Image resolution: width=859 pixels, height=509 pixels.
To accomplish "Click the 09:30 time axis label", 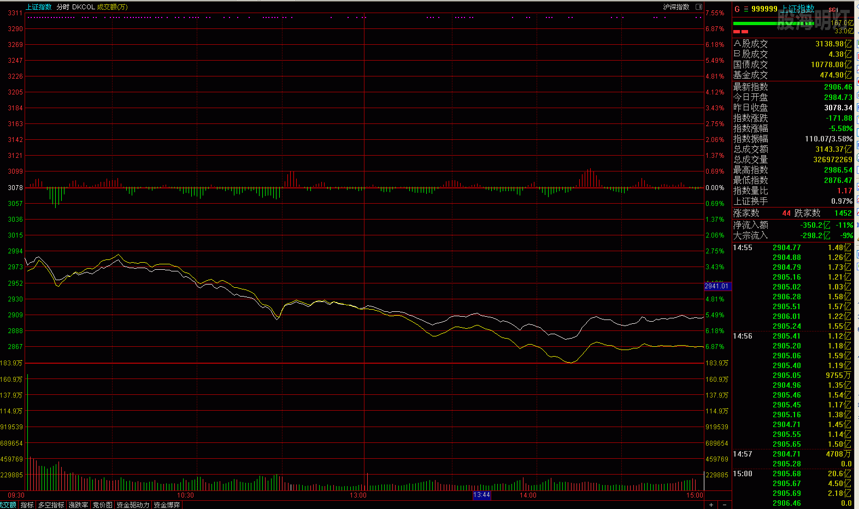I will click(x=16, y=495).
